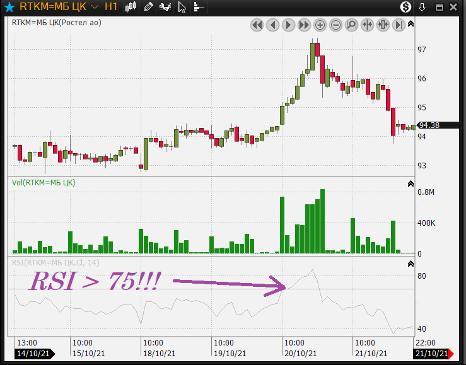Click the magnifier zoom-area button
Viewport: 466px width, 365px height.
pos(352,25)
